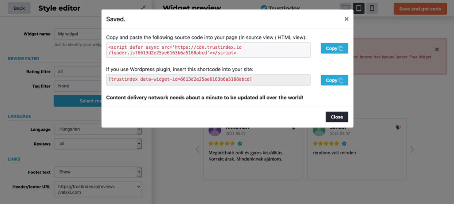Viewport: 454px width, 204px height.
Task: Click the next review arrow in carousel
Action: (412, 149)
